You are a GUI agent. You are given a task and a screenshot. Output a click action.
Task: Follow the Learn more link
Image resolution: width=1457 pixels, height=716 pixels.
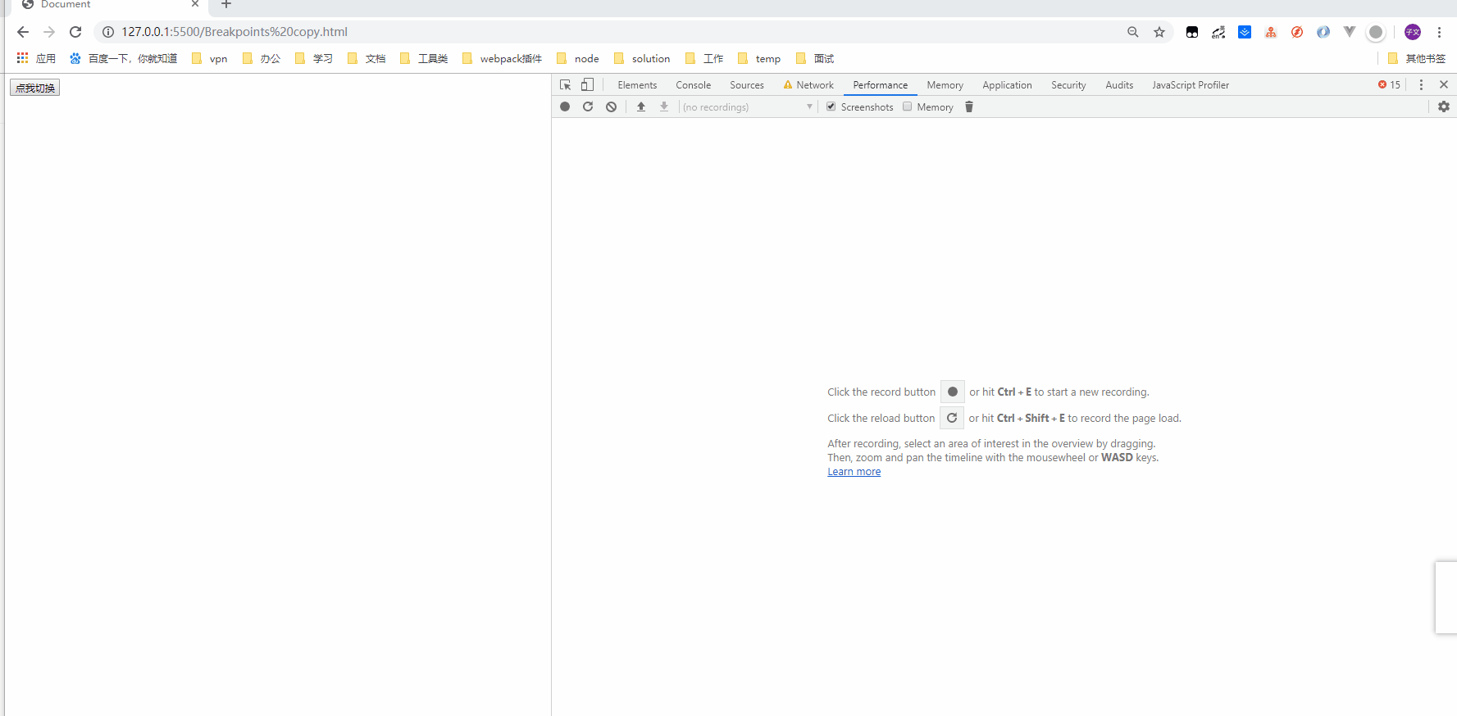(854, 472)
